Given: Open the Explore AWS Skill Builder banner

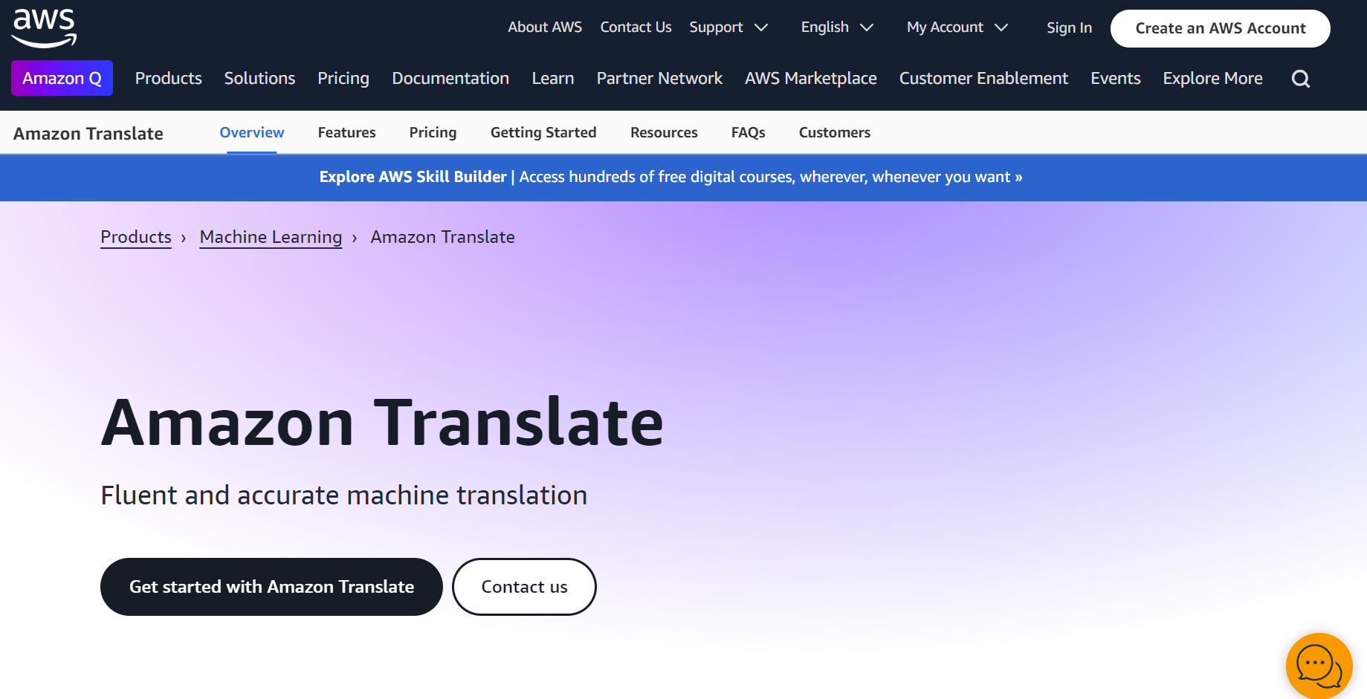Looking at the screenshot, I should click(x=670, y=177).
